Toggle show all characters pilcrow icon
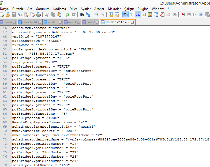The height and width of the screenshot is (167, 210). point(131,14)
